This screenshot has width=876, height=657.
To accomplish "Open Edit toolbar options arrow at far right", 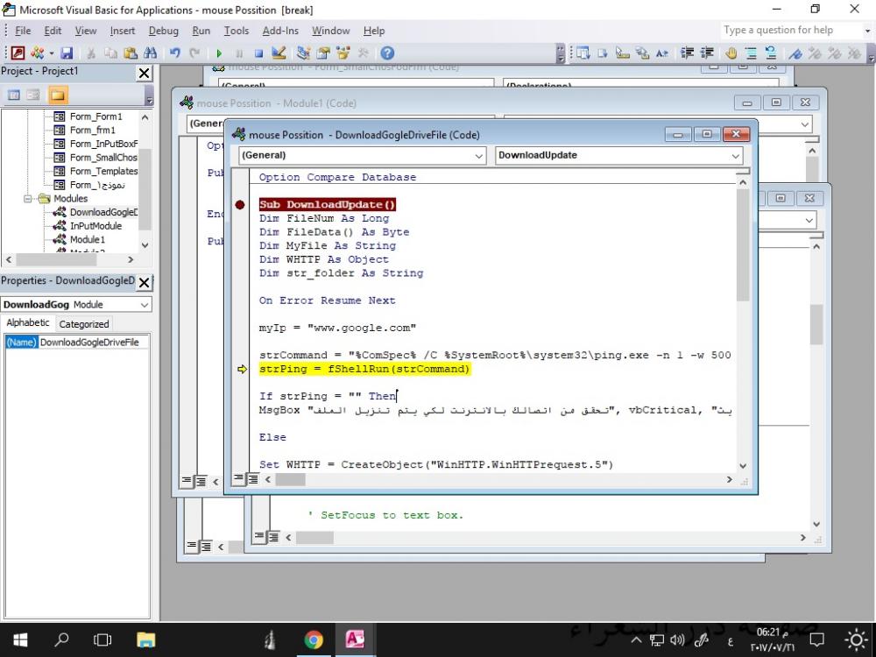I will point(871,53).
